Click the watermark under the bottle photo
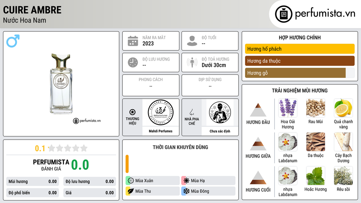The width and height of the screenshot is (361, 203). [x=87, y=121]
